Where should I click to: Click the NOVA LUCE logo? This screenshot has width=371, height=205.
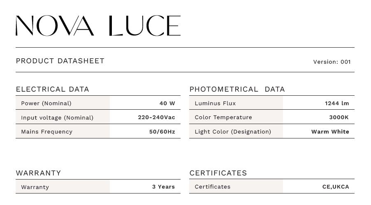tap(98, 26)
